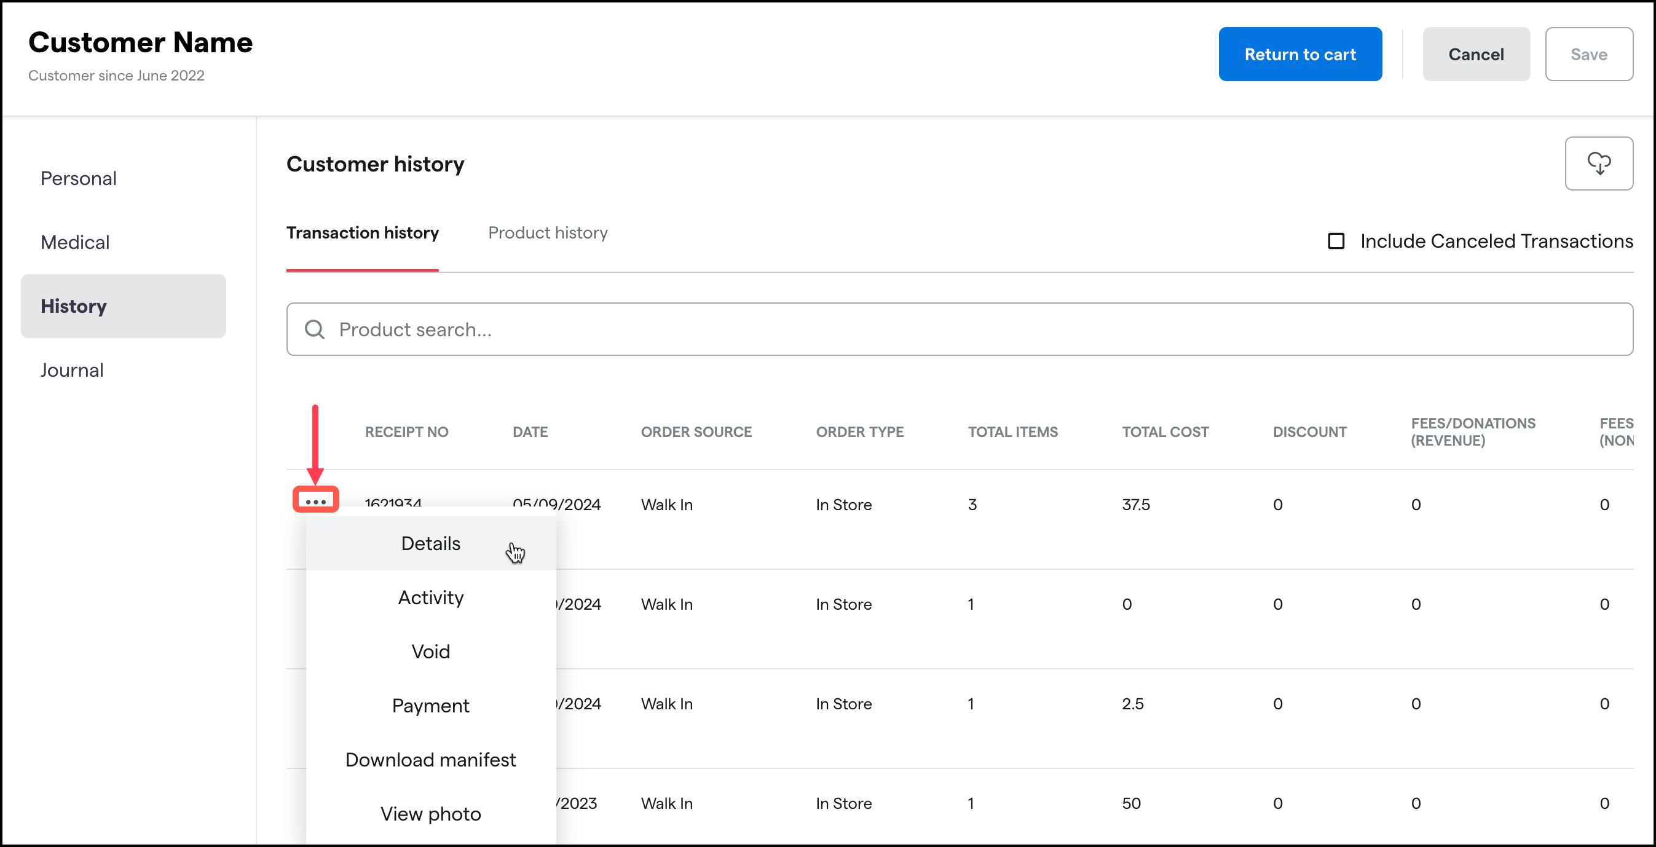Open the Journal section in sidebar
The height and width of the screenshot is (847, 1656).
click(x=124, y=370)
